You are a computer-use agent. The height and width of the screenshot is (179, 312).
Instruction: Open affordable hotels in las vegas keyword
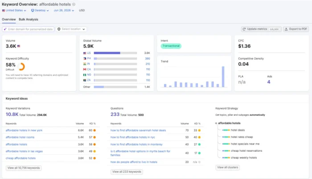pyautogui.click(x=24, y=151)
